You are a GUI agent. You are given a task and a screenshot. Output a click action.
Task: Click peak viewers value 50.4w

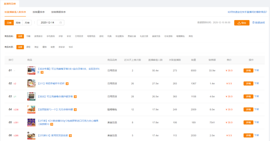[155, 71]
